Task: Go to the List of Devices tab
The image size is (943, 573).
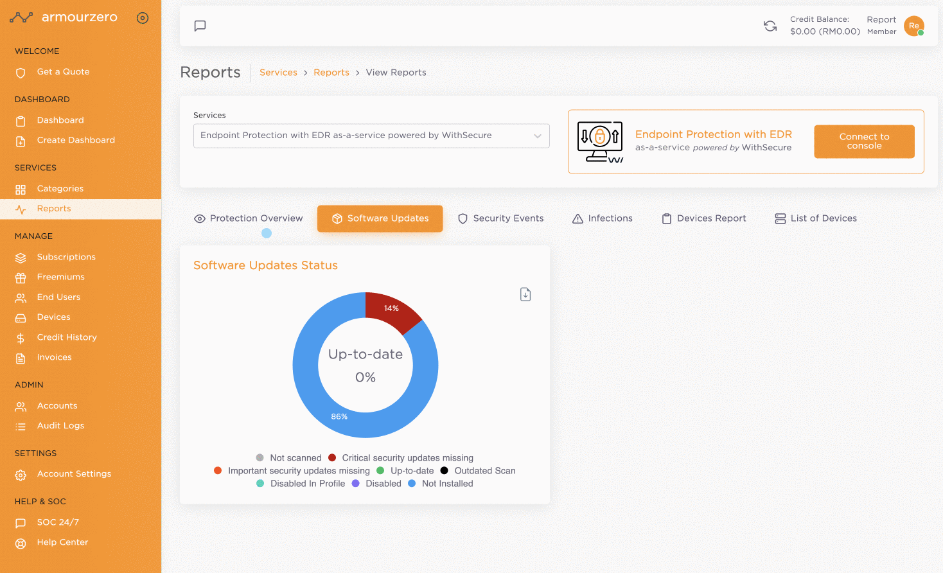Action: pyautogui.click(x=816, y=218)
